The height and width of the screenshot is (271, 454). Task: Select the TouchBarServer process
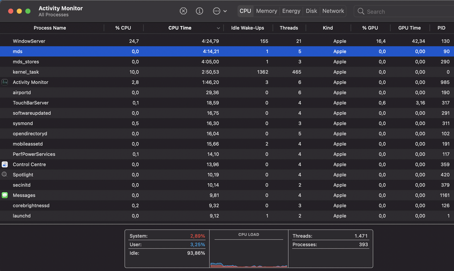pos(31,103)
